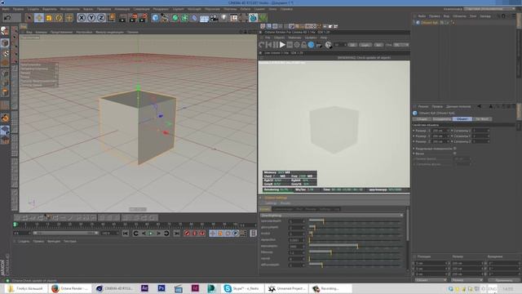This screenshot has width=522, height=294.
Task: Open the viewport Камеры menu
Action: (42, 33)
